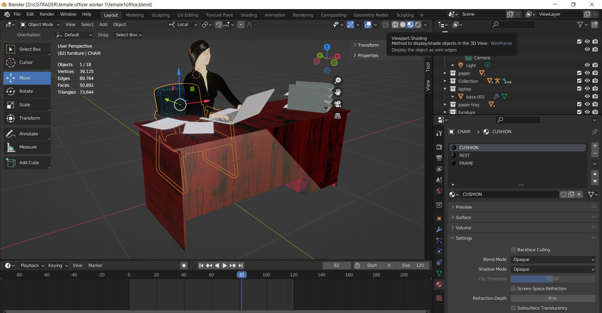The image size is (602, 313).
Task: Collapse the Settings panel
Action: point(523,238)
